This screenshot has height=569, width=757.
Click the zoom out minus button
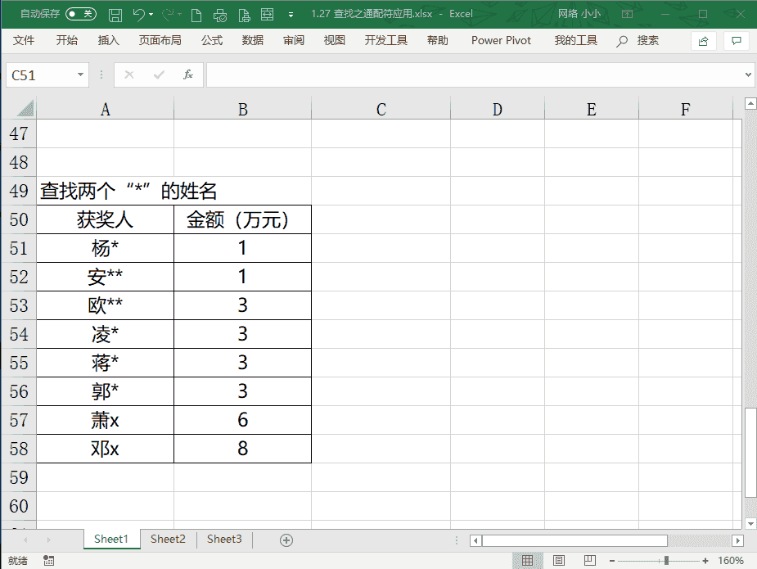(611, 561)
